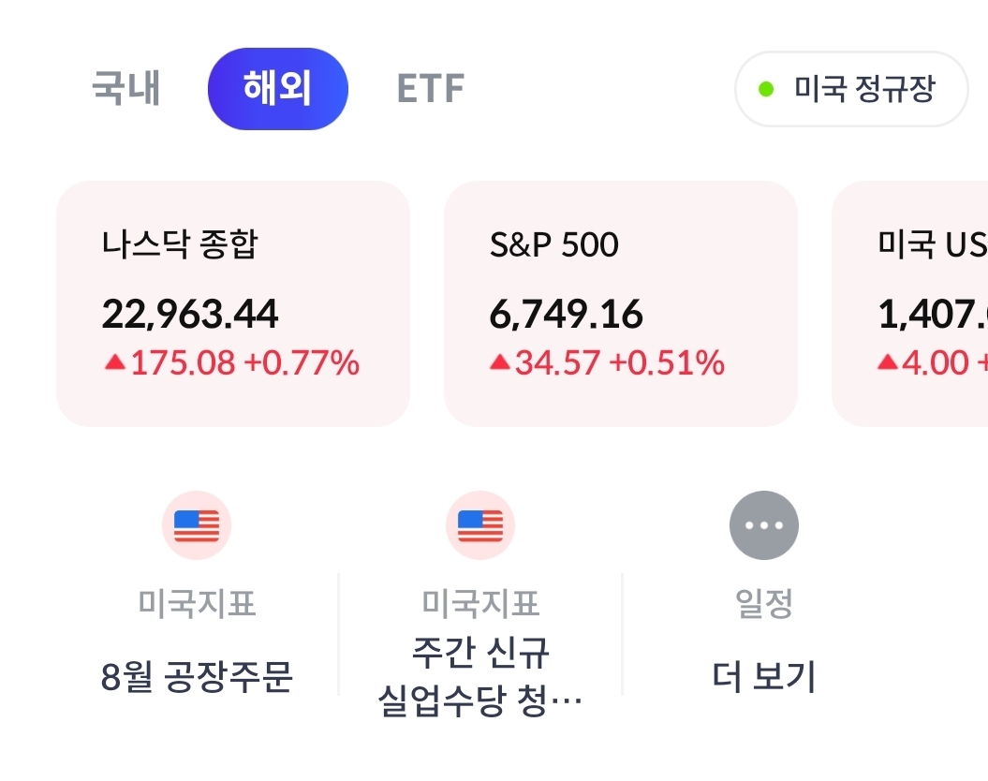The image size is (988, 781).
Task: Tap the 일정 label under the more icon
Action: (x=764, y=604)
